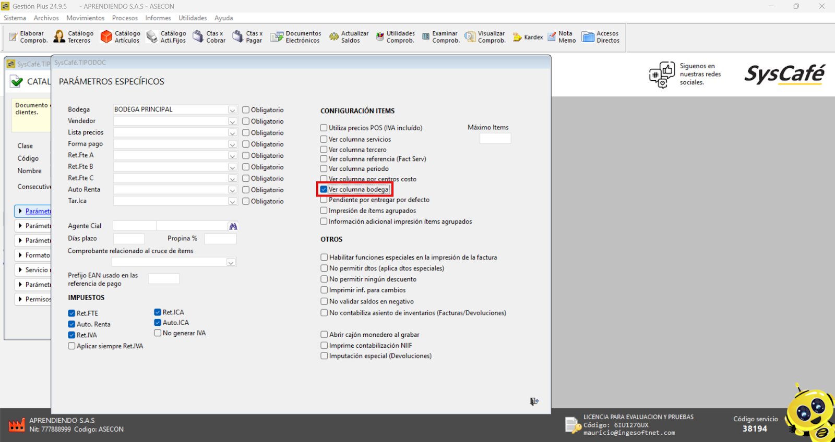Click the Nota Memo icon
Screen dimensions: 835x442
pos(562,36)
